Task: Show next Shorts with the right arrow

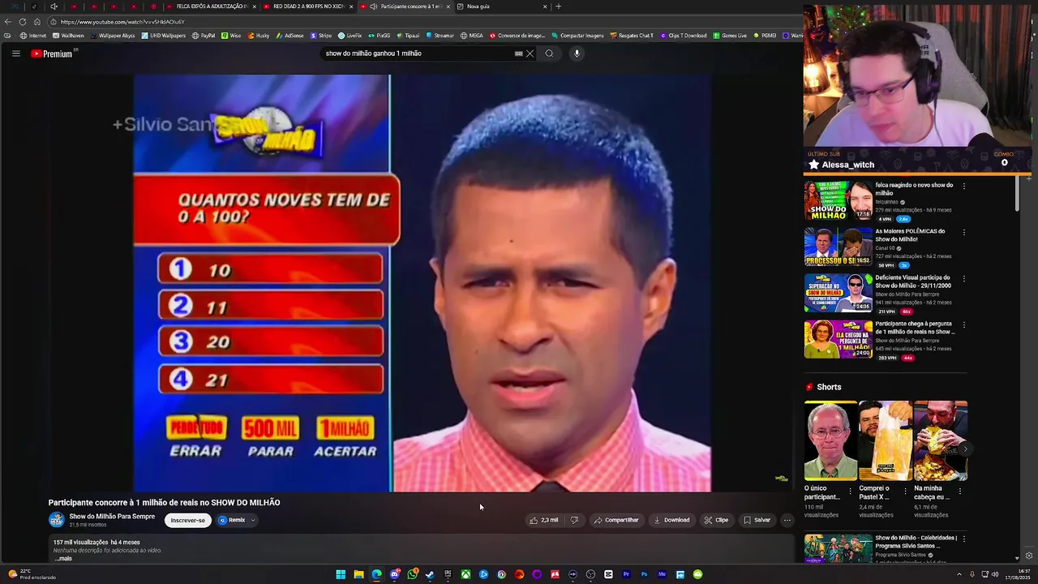Action: click(x=965, y=449)
